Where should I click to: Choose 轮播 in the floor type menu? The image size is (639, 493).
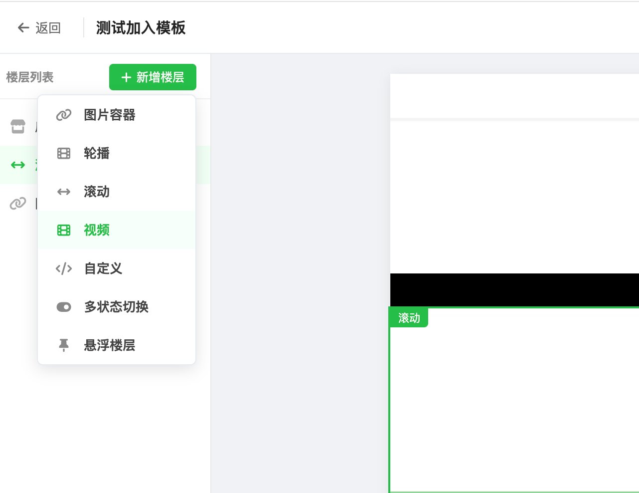coord(117,153)
